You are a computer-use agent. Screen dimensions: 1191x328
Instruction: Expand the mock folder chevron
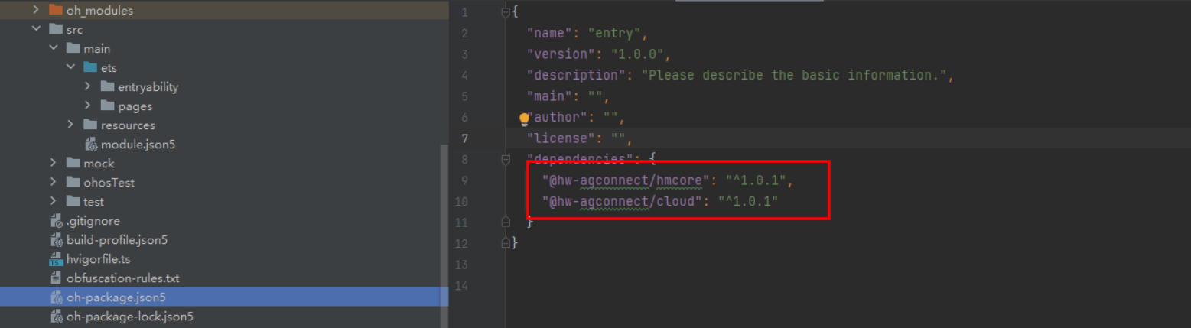click(x=54, y=163)
